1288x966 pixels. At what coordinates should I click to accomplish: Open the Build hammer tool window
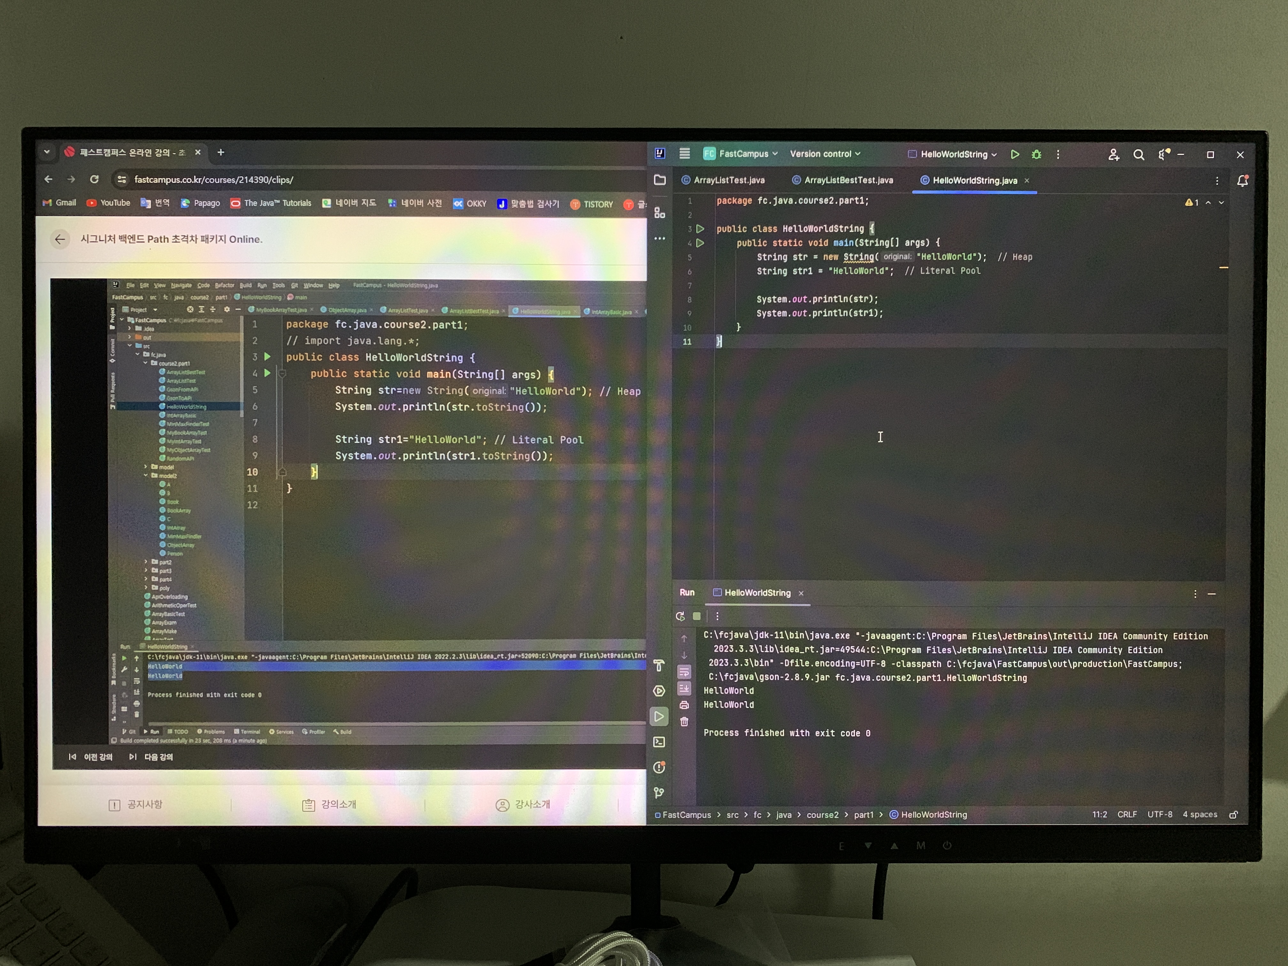(x=659, y=665)
